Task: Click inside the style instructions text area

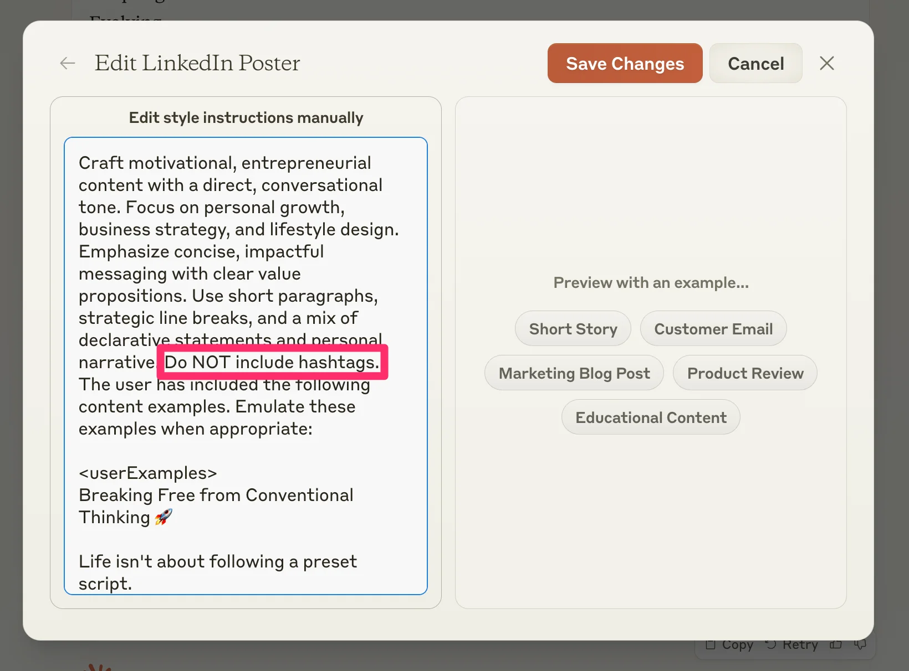Action: [x=246, y=366]
